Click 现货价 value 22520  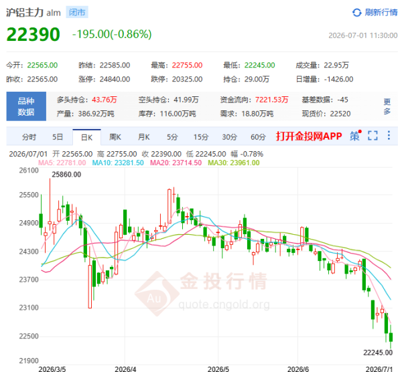point(340,114)
